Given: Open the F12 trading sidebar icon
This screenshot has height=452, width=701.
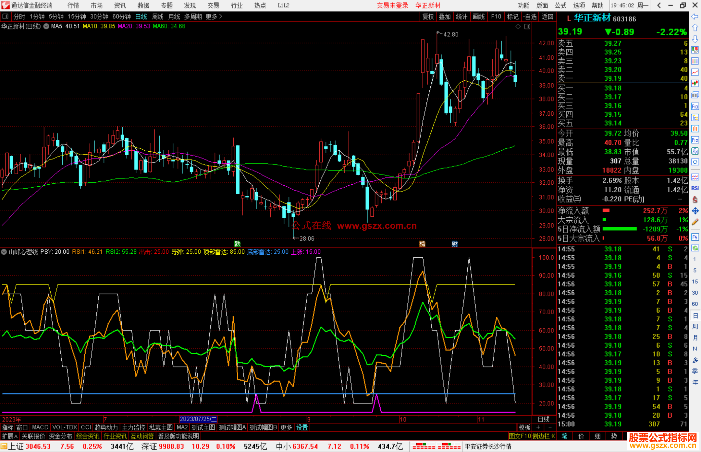Looking at the screenshot, I should 695,140.
